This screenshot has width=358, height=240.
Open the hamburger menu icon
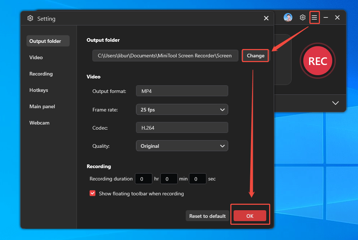pos(314,17)
